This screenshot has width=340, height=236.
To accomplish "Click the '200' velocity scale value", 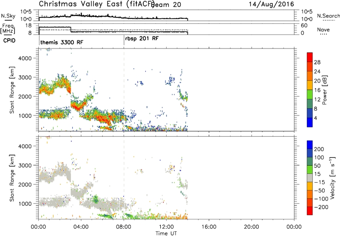I will (x=319, y=149).
